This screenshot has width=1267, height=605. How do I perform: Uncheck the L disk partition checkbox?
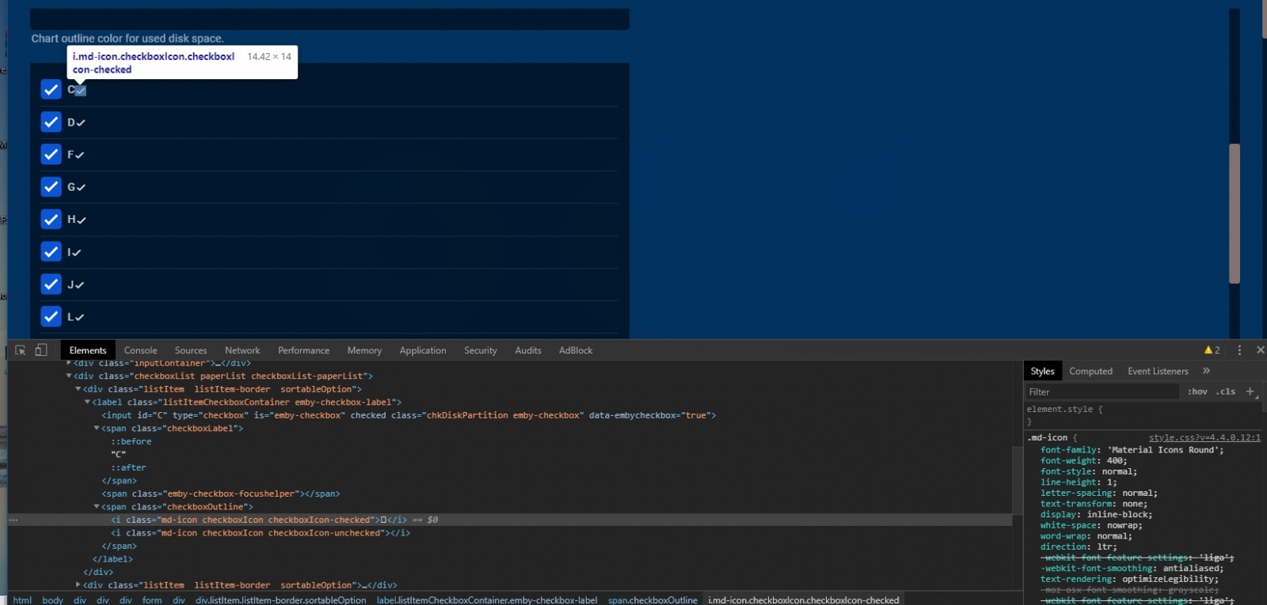point(51,316)
